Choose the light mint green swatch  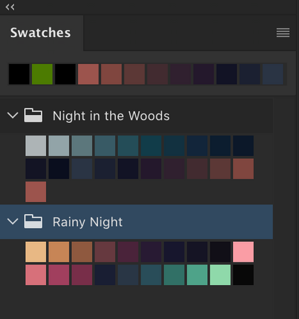coord(220,275)
